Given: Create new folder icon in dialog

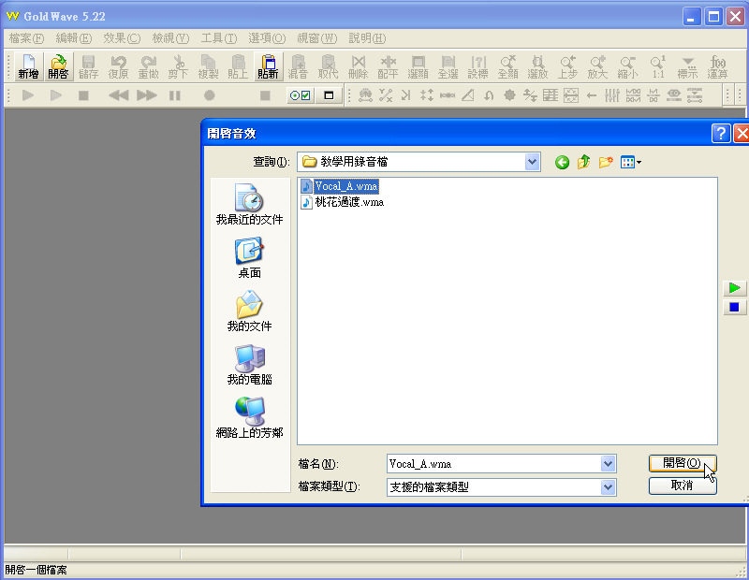Looking at the screenshot, I should pyautogui.click(x=606, y=162).
